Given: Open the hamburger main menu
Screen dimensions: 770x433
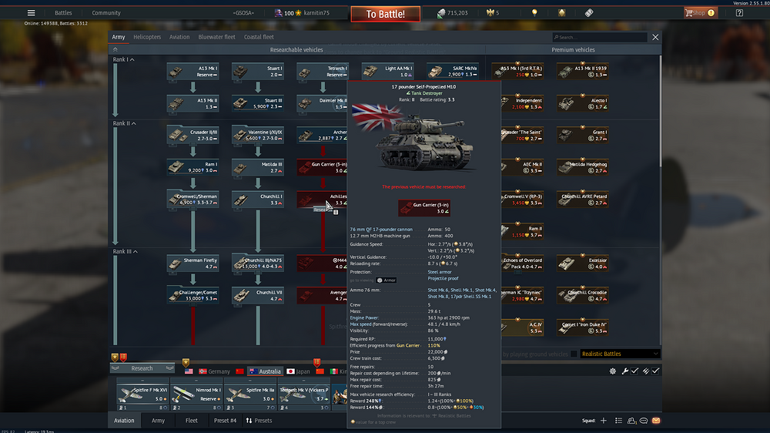Looking at the screenshot, I should coord(31,13).
